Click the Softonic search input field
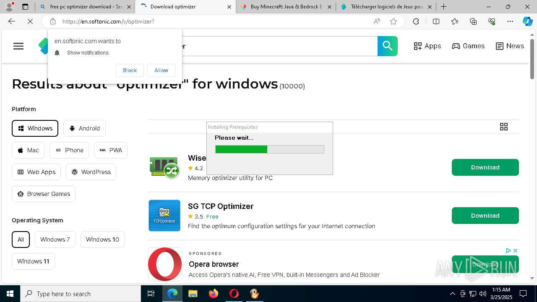537x302 pixels. [279, 46]
